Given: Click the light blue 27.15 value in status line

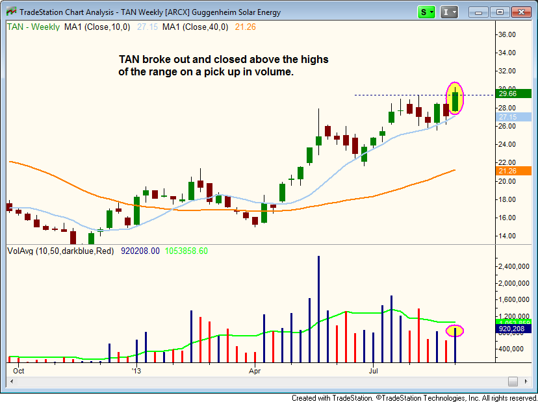Looking at the screenshot, I should (147, 27).
